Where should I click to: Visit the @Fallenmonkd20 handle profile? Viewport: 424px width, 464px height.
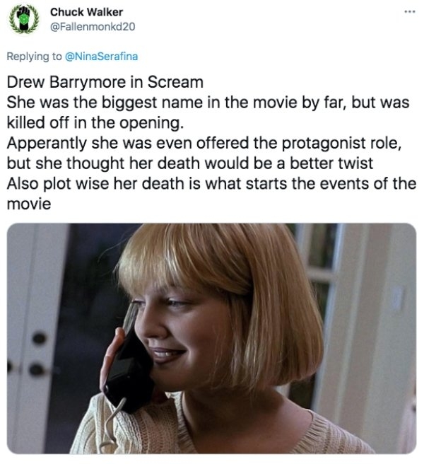pyautogui.click(x=93, y=27)
